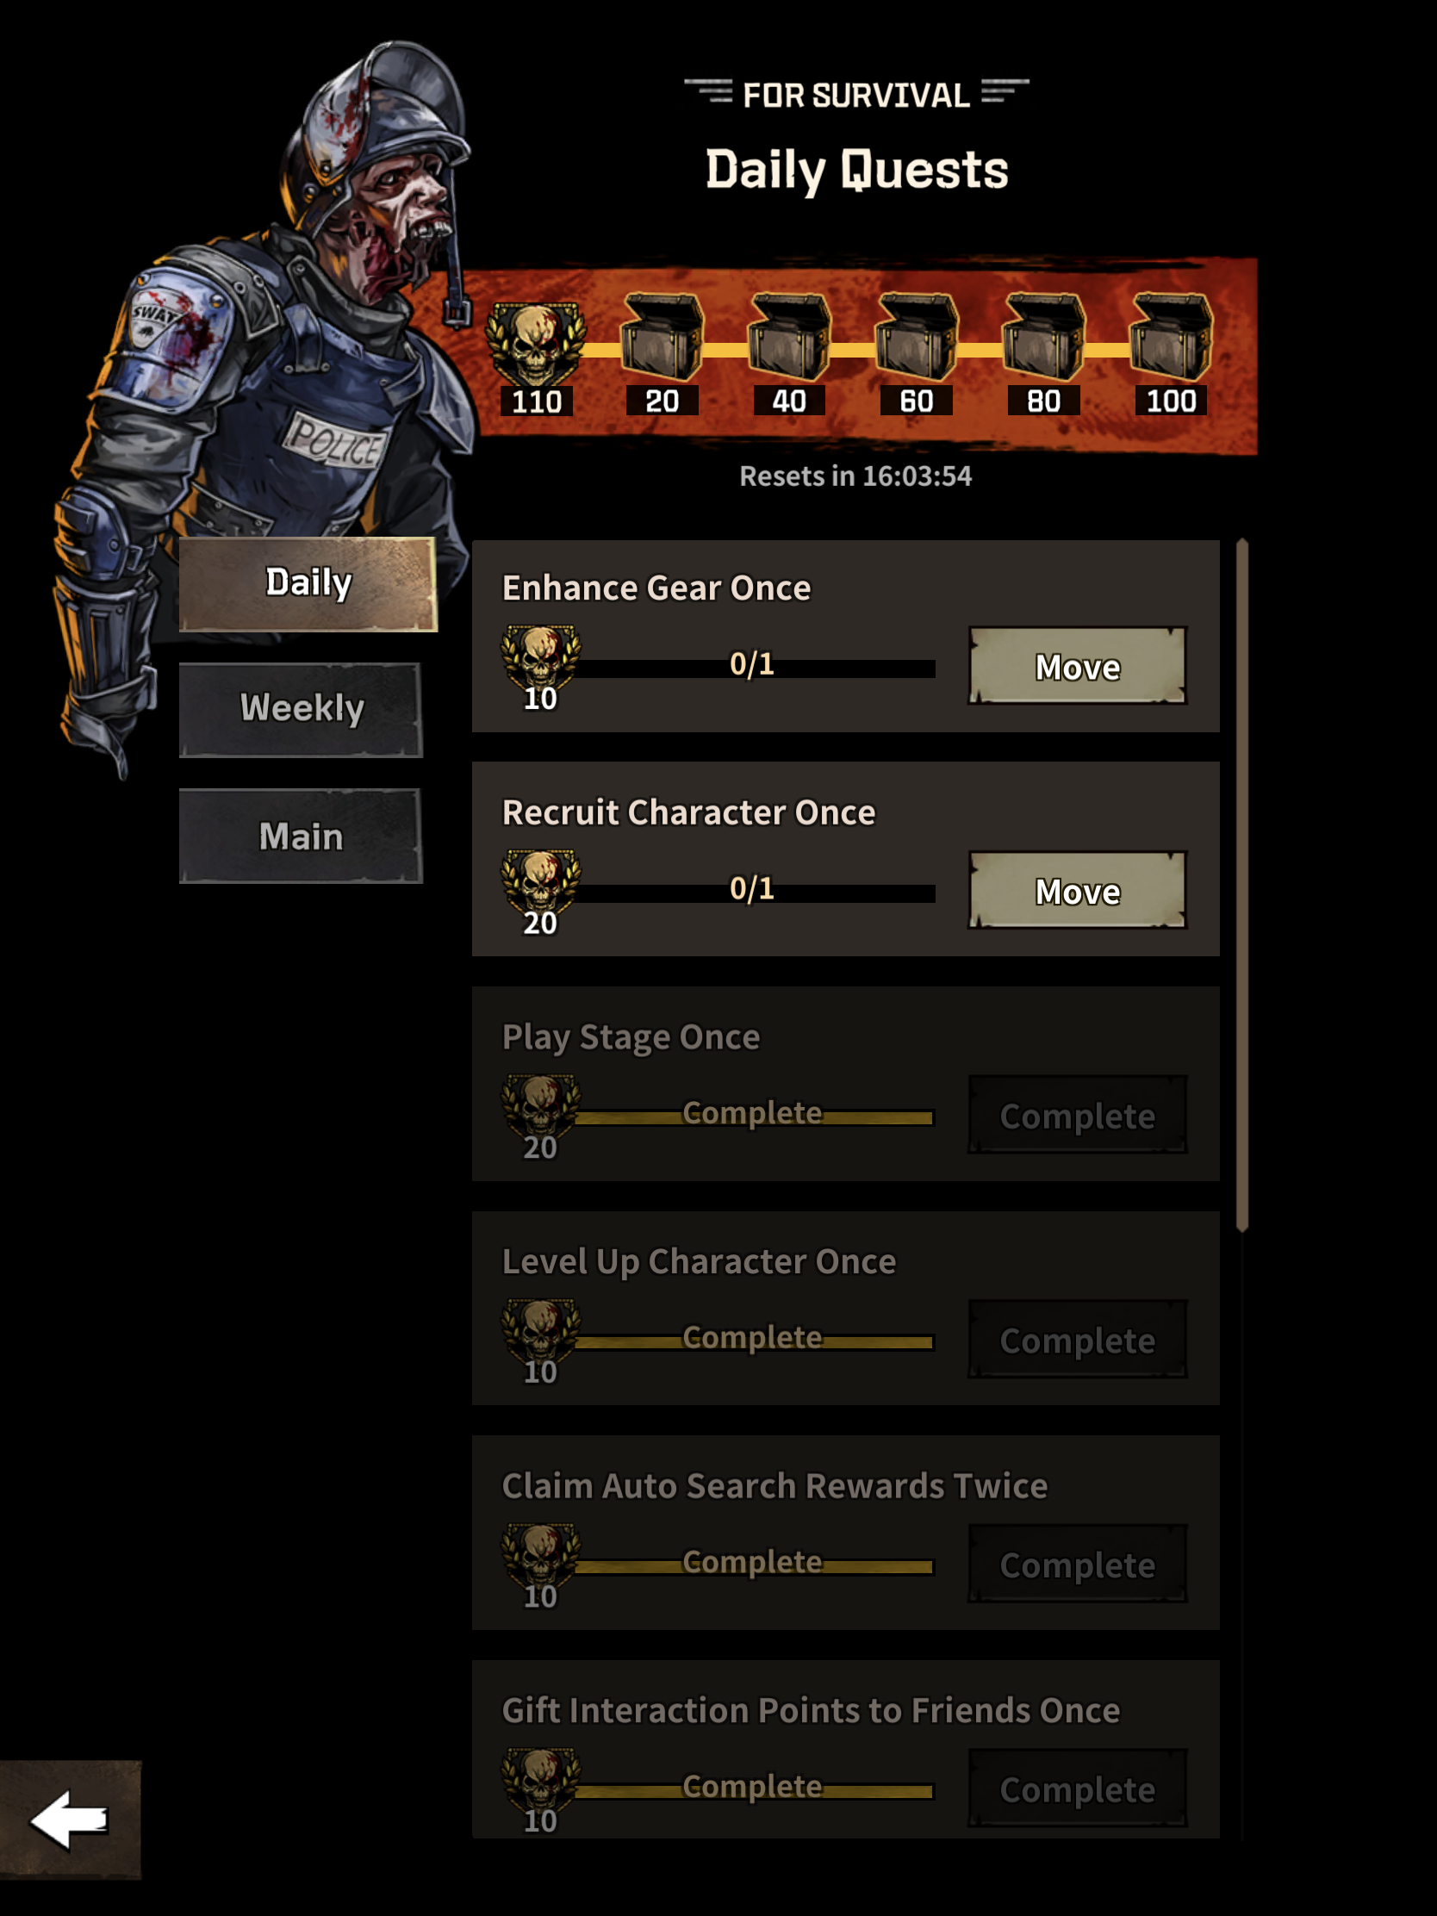The width and height of the screenshot is (1437, 1916).
Task: Switch to the Weekly quests tab
Action: pos(301,709)
